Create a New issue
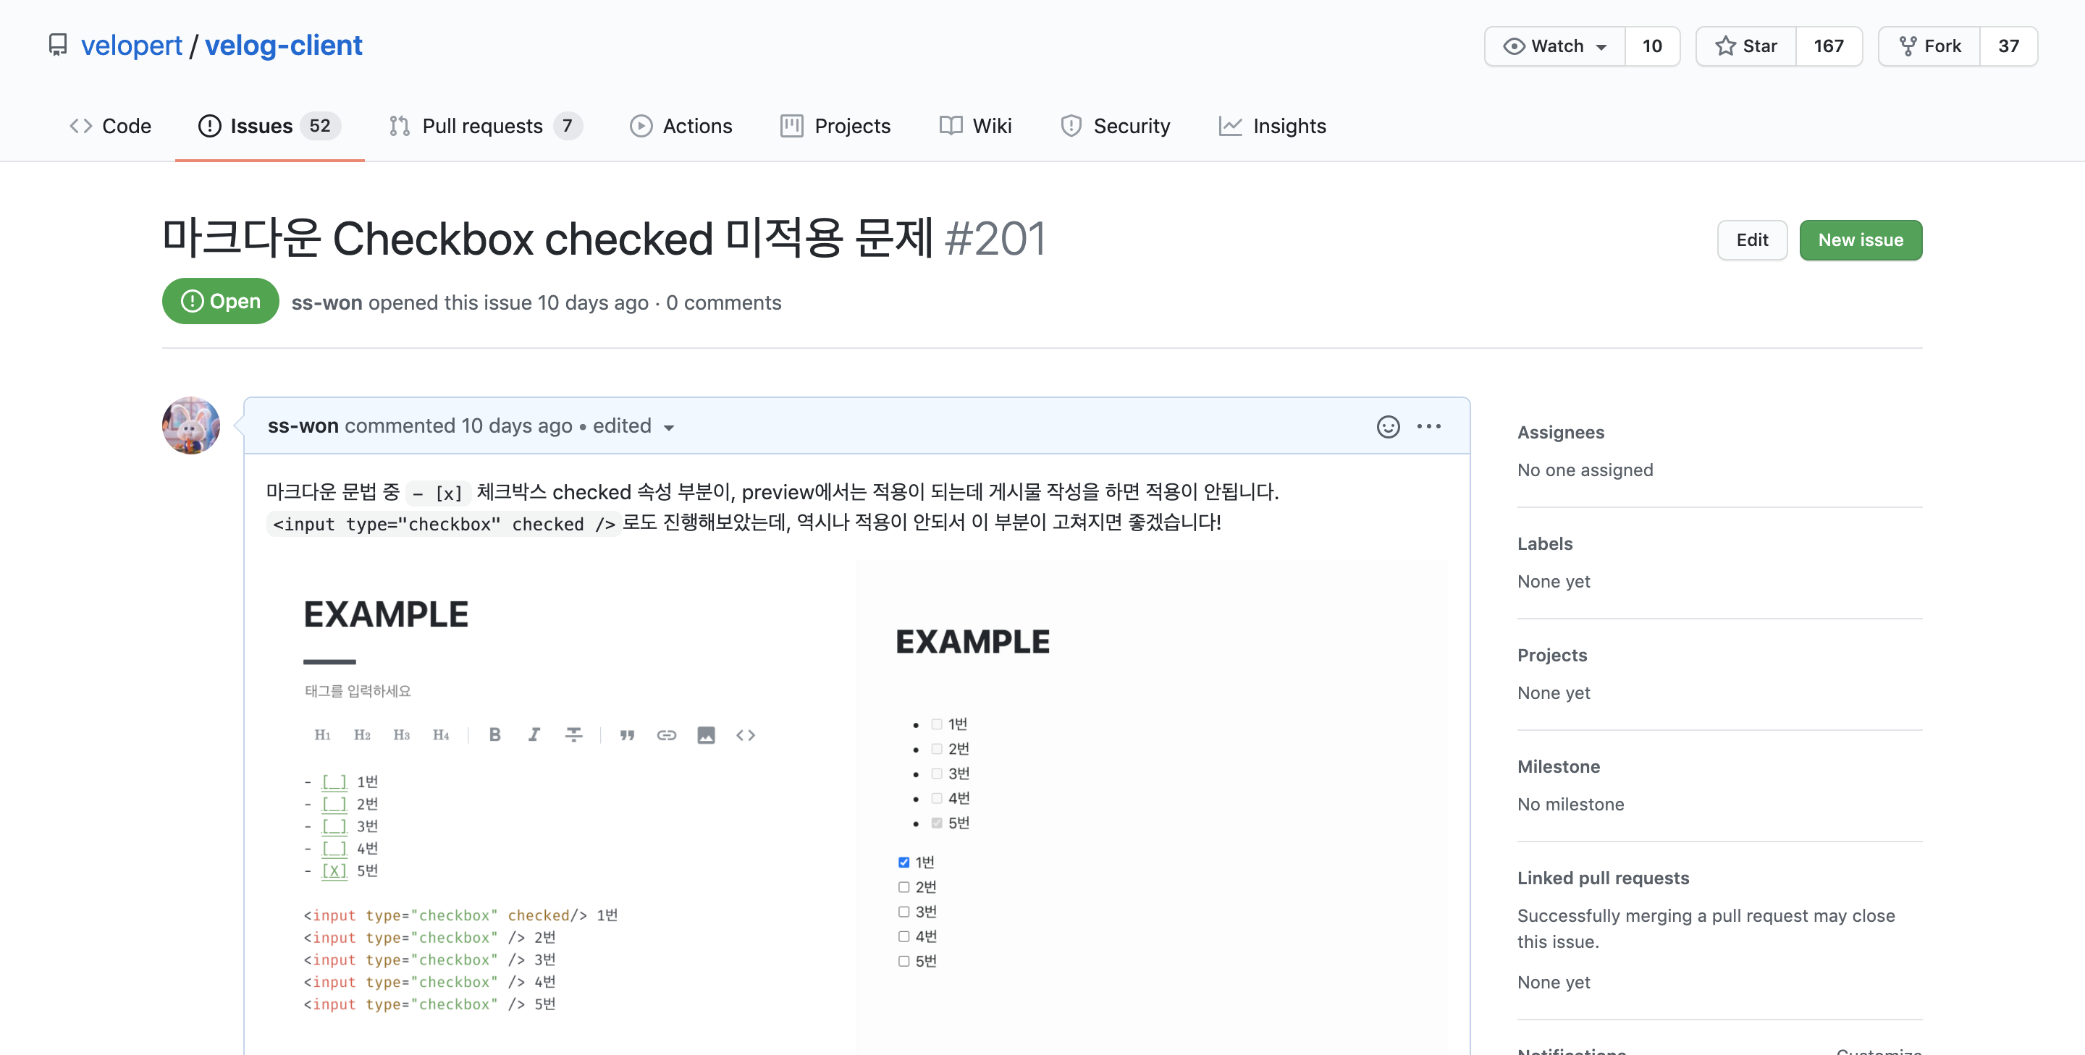Viewport: 2085px width, 1055px height. (x=1860, y=240)
